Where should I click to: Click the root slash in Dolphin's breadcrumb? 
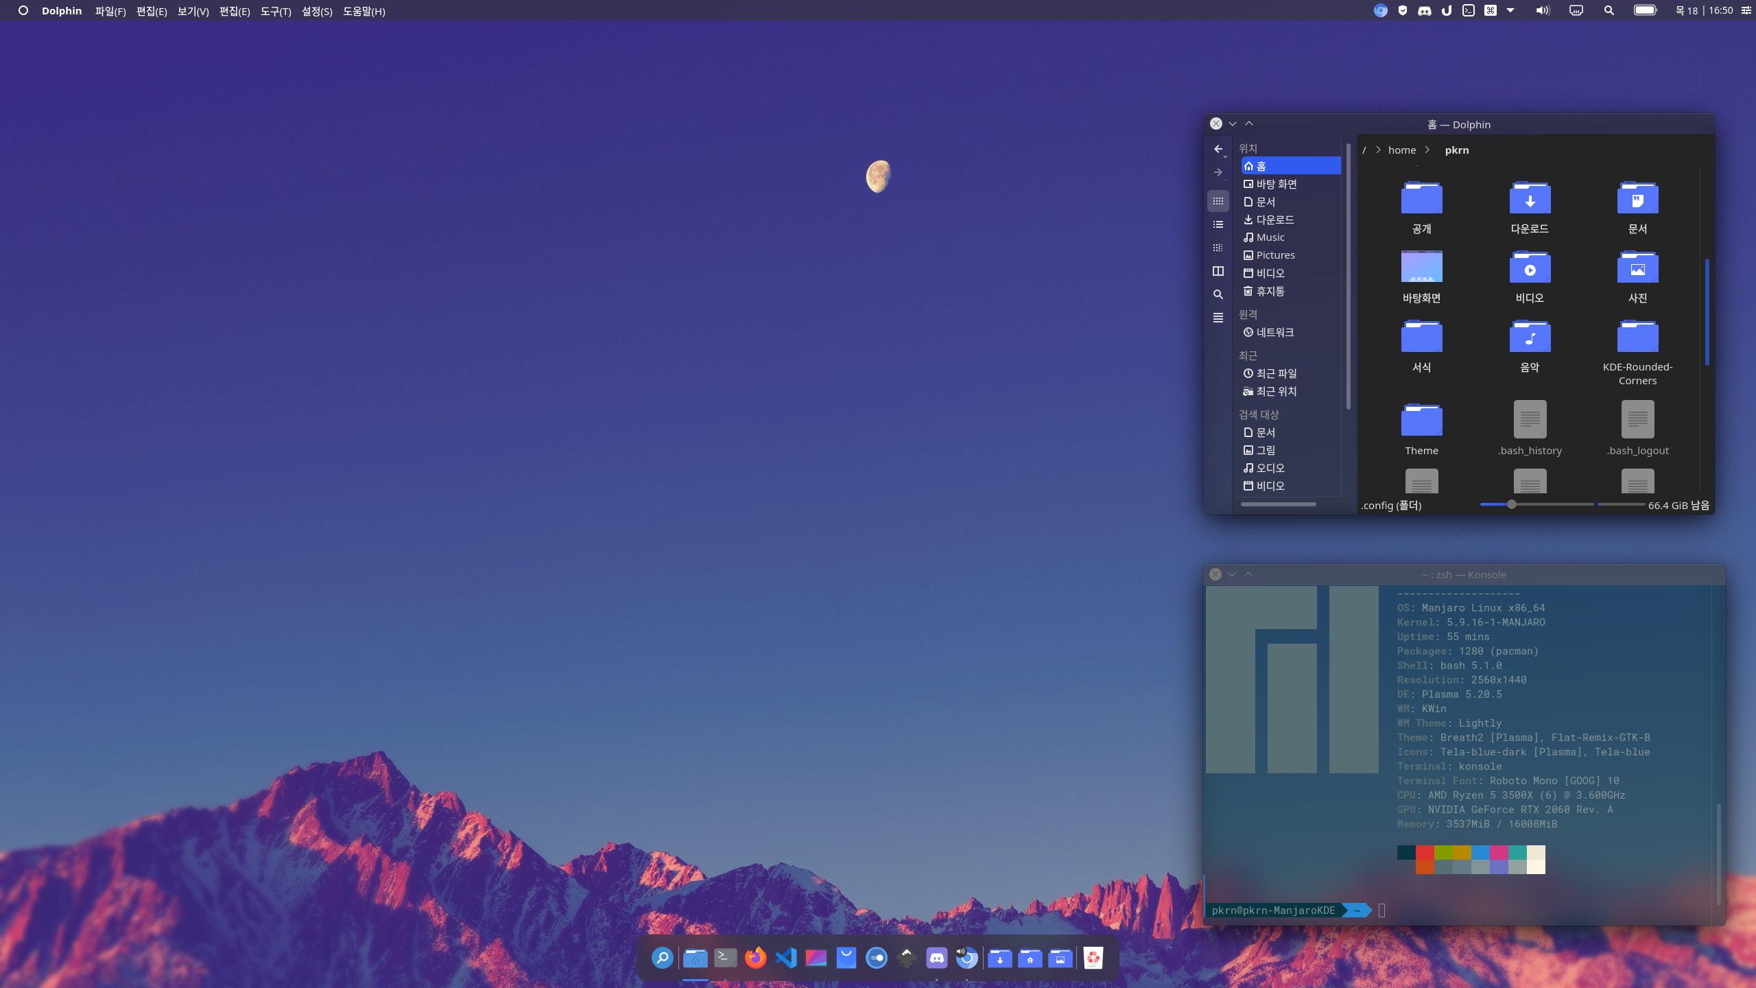tap(1364, 150)
